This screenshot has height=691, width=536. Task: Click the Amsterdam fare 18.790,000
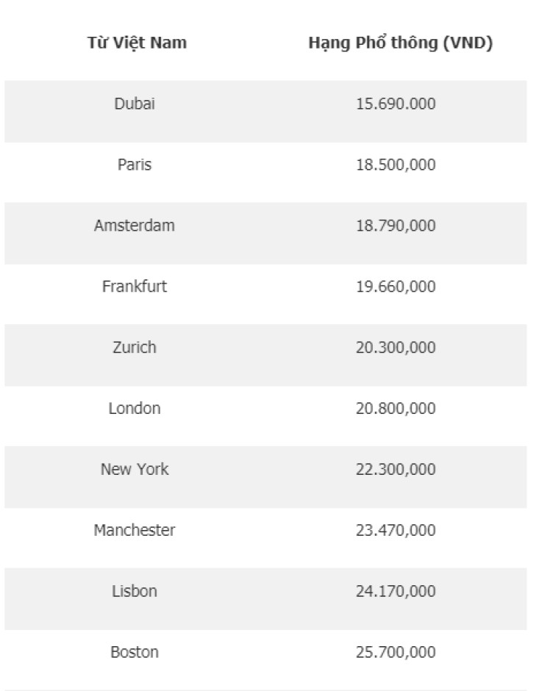coord(396,225)
